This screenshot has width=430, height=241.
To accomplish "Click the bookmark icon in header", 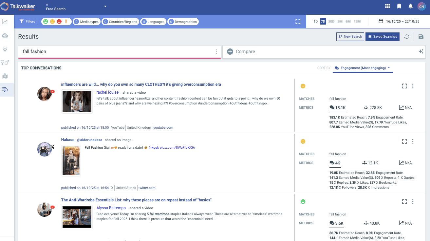I will coord(399,6).
